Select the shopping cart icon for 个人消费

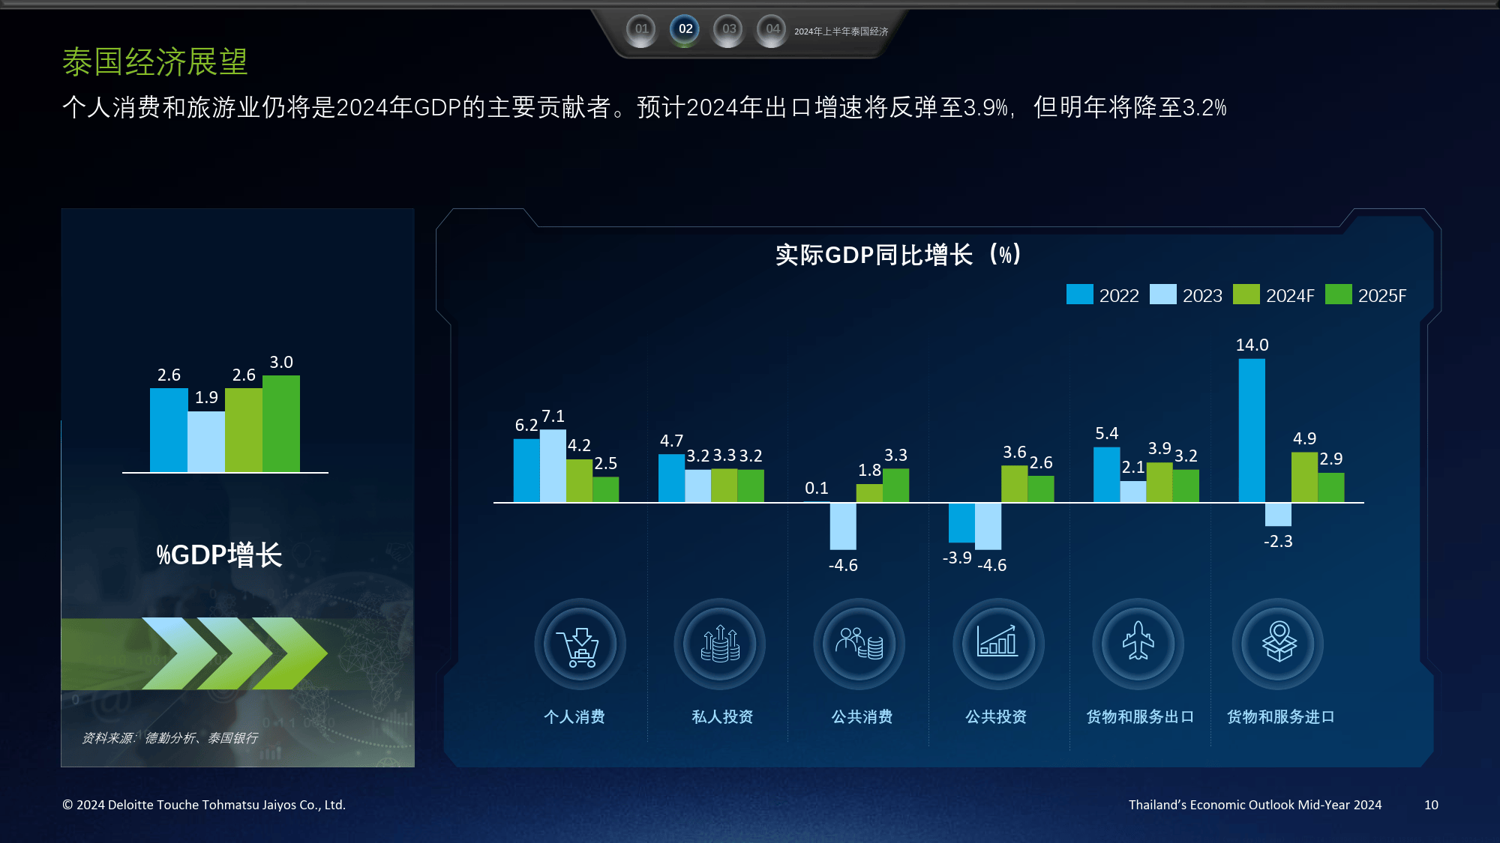pos(578,644)
